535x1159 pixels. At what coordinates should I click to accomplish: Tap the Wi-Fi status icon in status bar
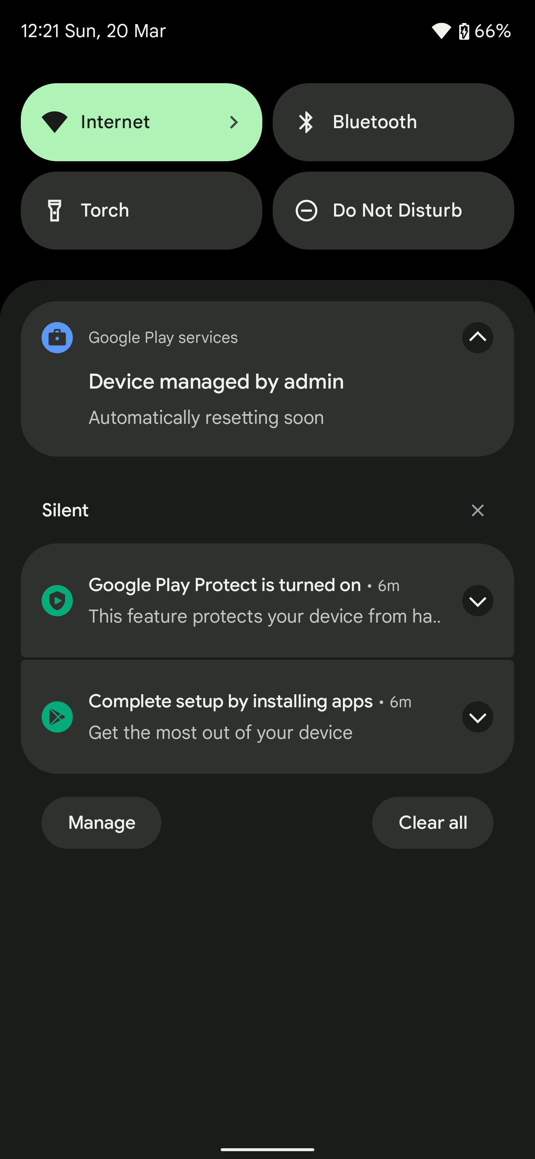441,31
